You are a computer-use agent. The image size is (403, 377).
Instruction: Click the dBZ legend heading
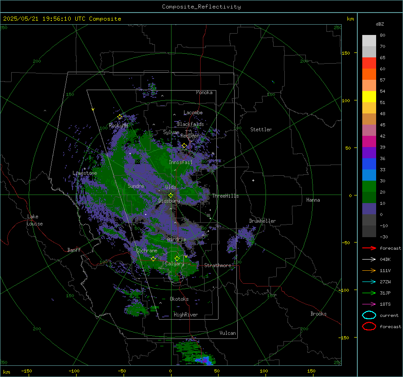[380, 24]
